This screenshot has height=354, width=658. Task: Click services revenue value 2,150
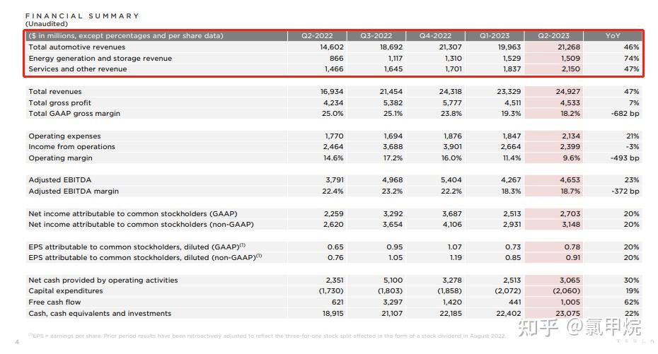point(571,69)
